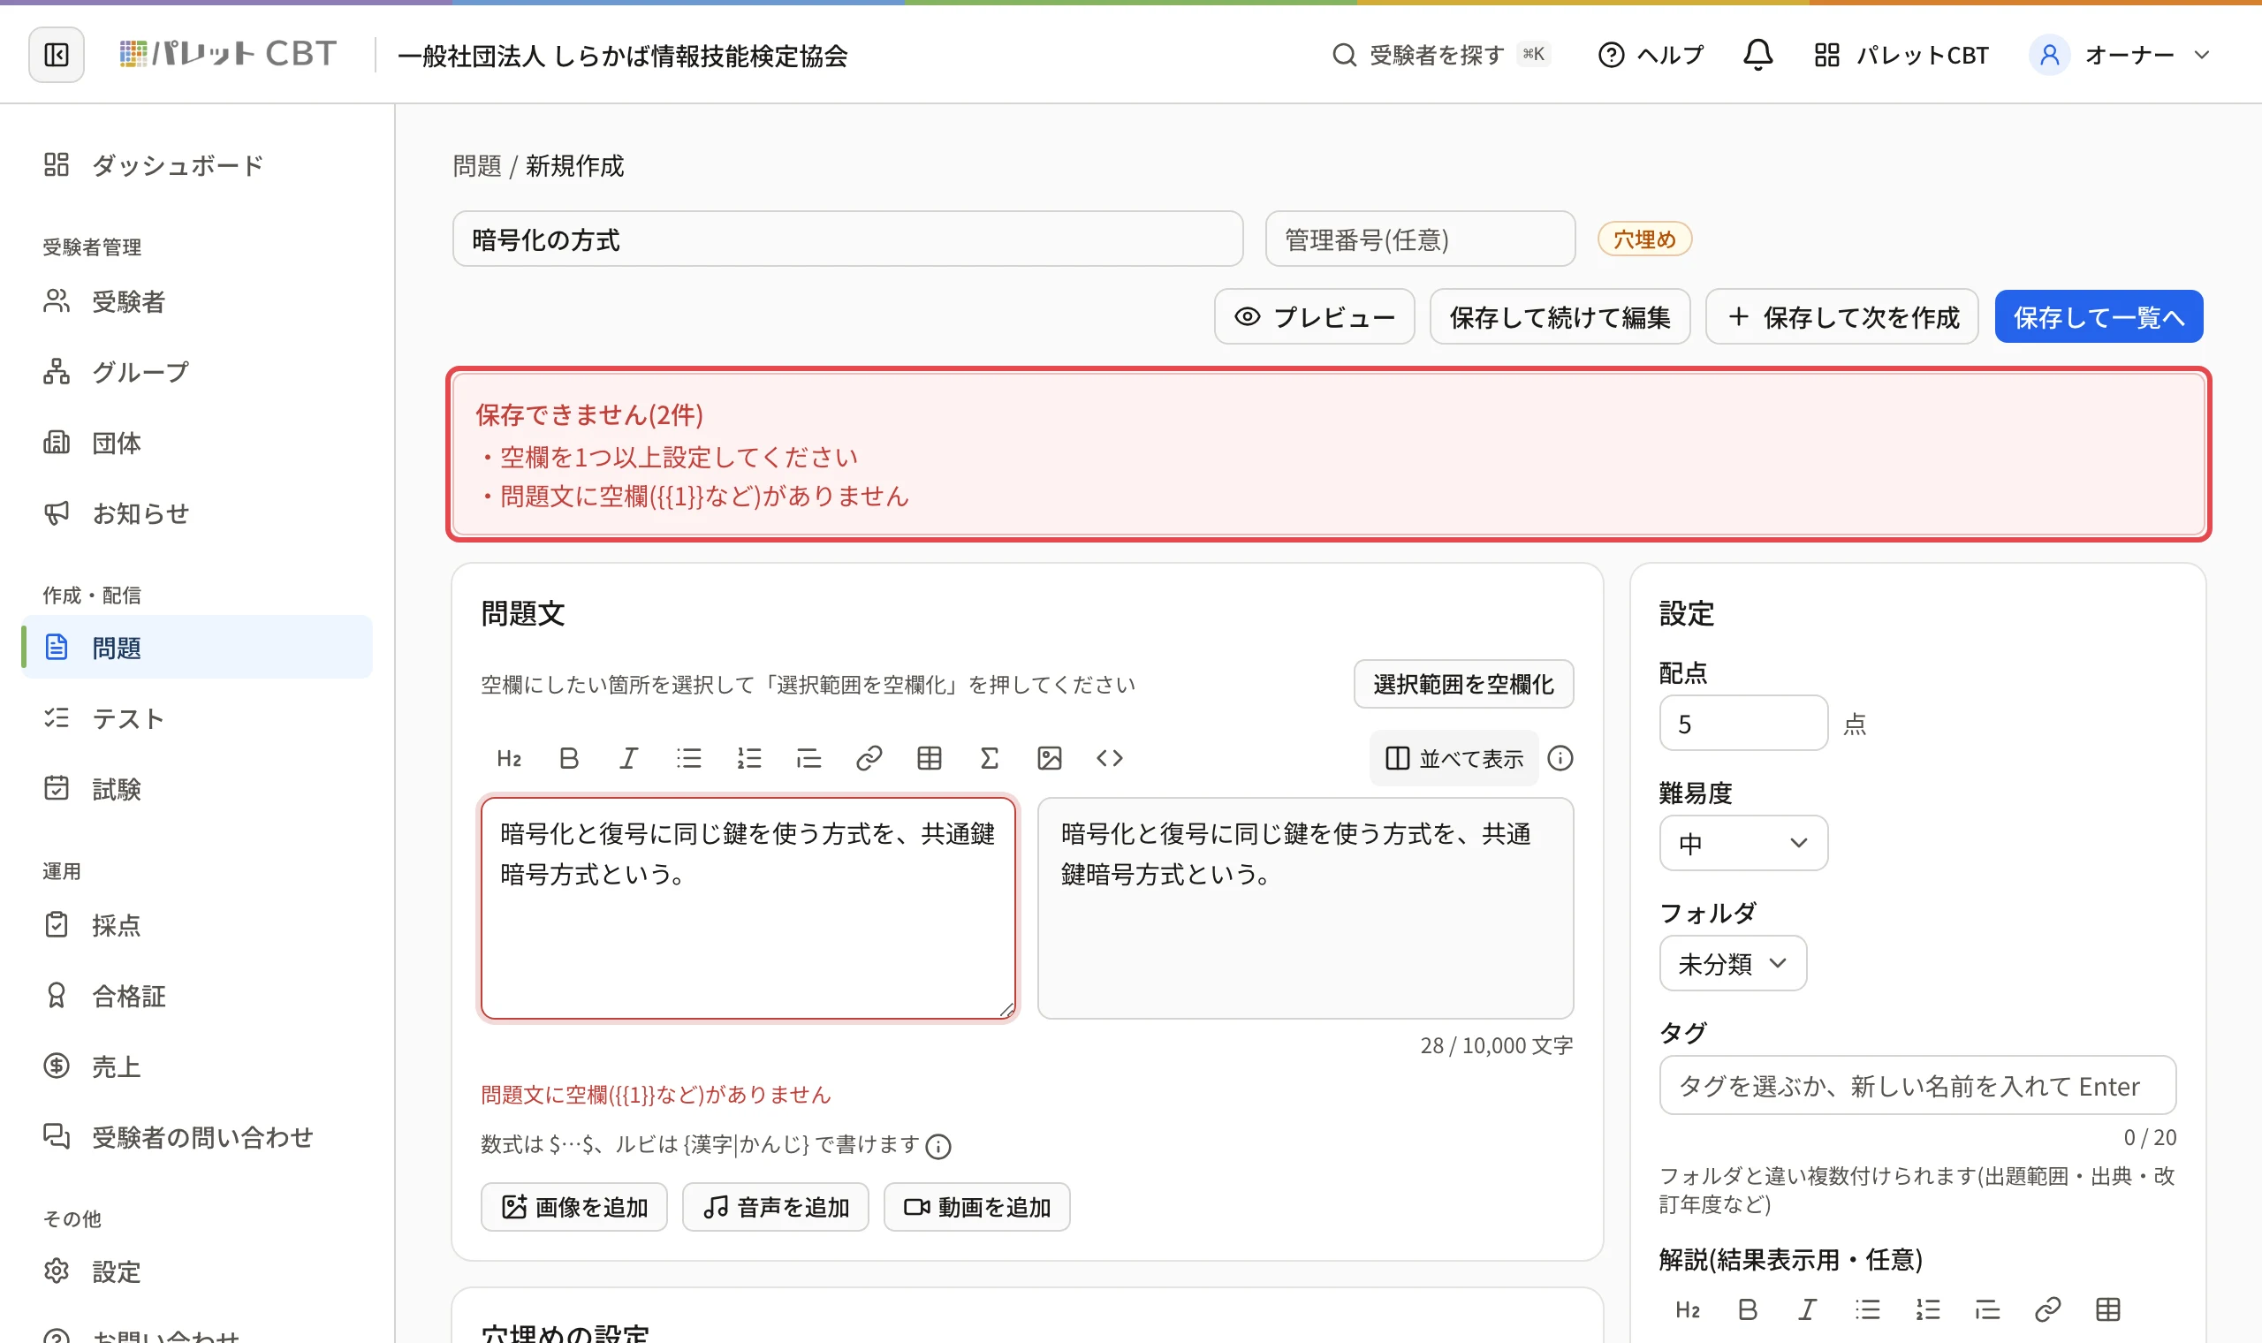Insert link in 問題文 toolbar

pyautogui.click(x=869, y=757)
